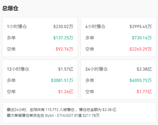Image resolution: width=158 pixels, height=125 pixels.
Task: Click the 总爆仓 heading
Action: pos(10,8)
